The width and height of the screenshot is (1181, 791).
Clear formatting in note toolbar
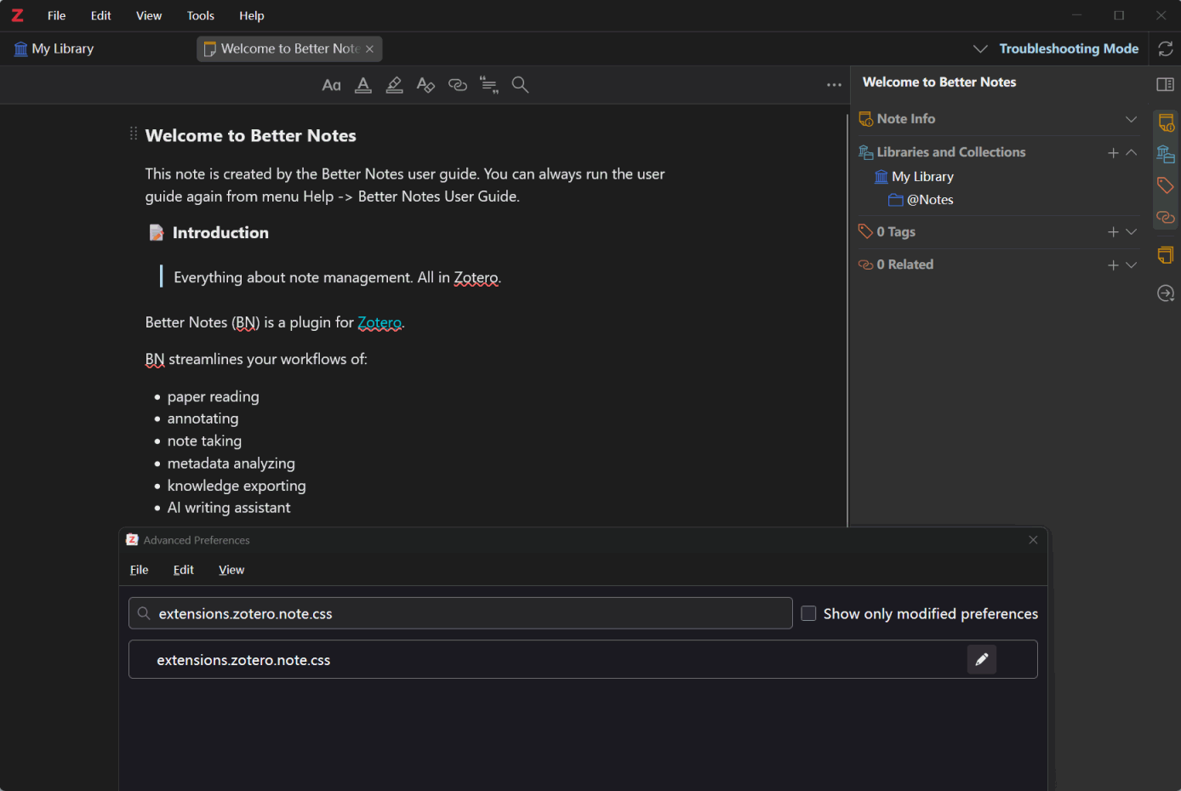425,85
